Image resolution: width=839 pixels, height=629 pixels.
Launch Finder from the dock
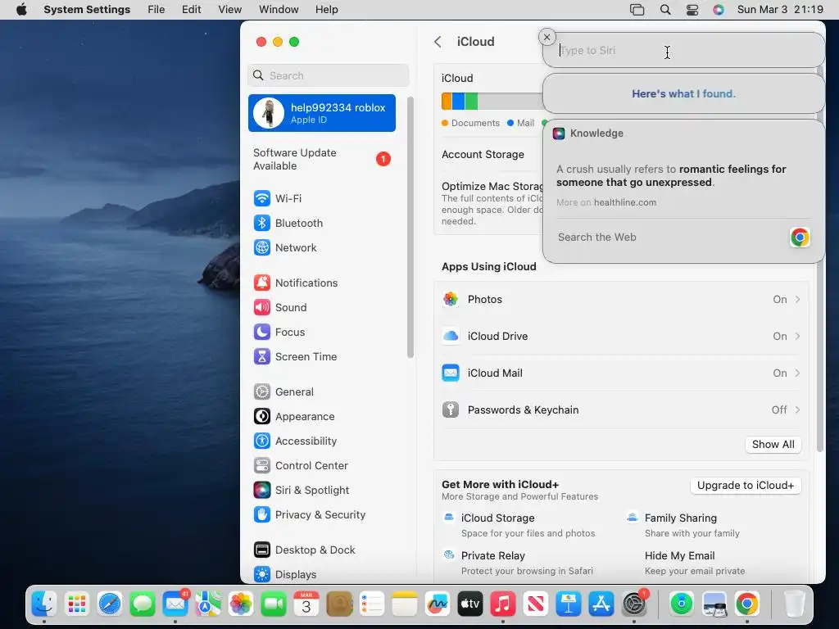tap(44, 604)
